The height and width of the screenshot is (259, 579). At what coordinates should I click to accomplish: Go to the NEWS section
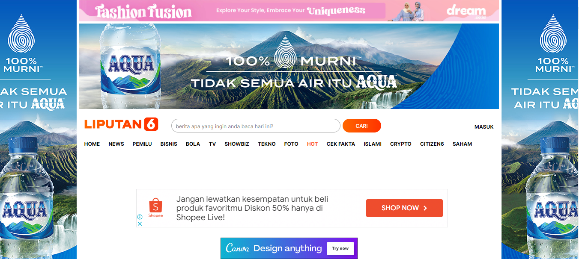[x=116, y=144]
